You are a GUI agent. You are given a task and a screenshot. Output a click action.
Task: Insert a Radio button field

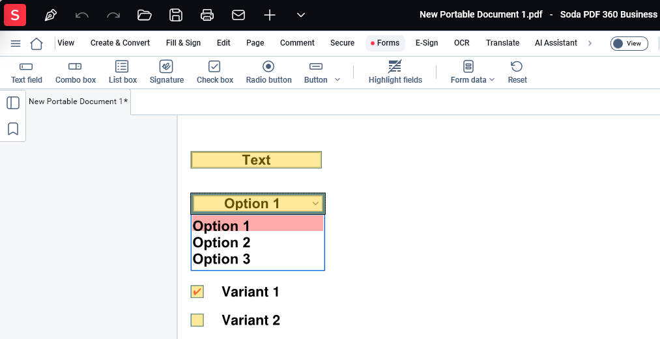[268, 72]
